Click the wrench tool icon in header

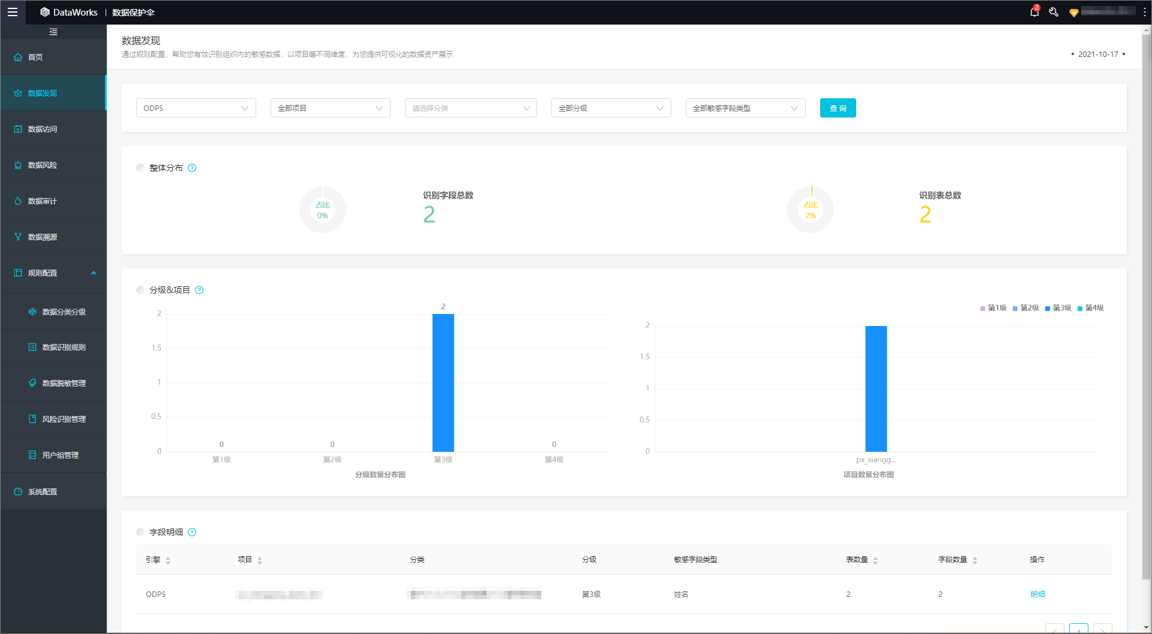pyautogui.click(x=1054, y=12)
